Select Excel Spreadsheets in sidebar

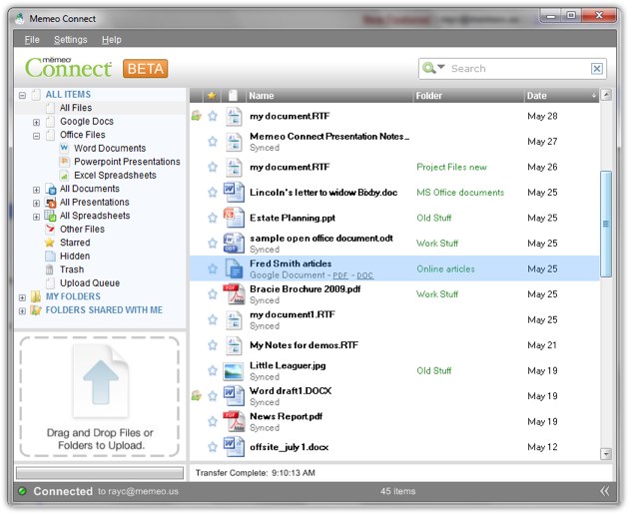115,176
